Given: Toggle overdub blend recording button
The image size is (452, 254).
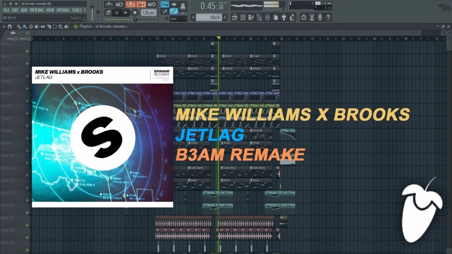Looking at the screenshot, I should tap(141, 4).
